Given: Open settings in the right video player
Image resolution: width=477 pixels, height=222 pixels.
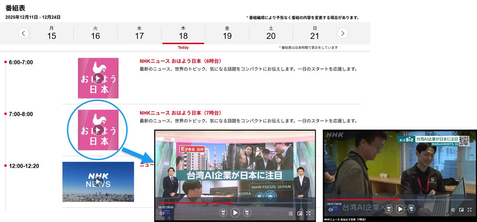Looking at the screenshot, I should click(x=453, y=209).
